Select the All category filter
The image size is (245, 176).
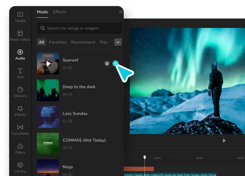tap(41, 42)
